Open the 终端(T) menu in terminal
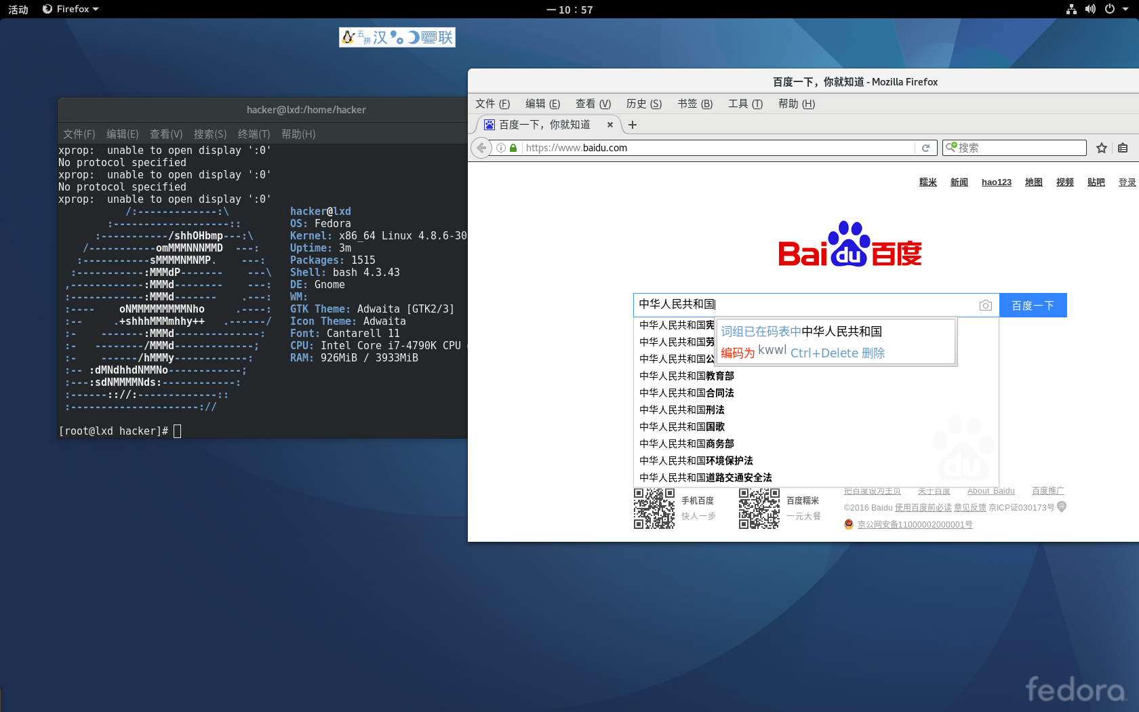The image size is (1139, 712). [254, 134]
